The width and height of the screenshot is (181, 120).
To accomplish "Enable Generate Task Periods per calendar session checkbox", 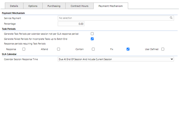I will [92, 34].
